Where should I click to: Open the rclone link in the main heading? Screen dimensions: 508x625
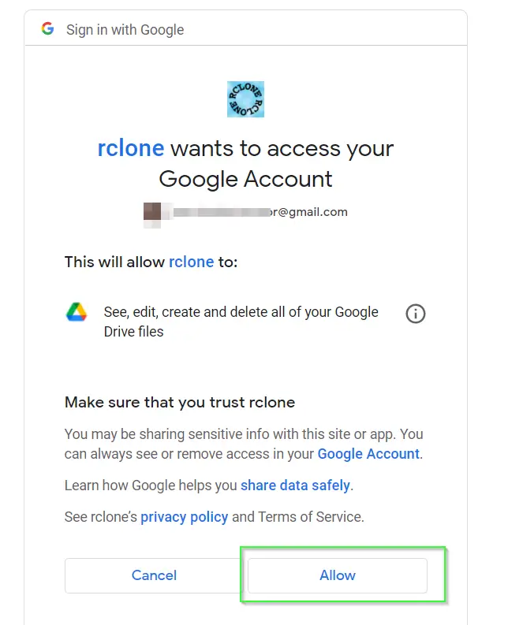(x=131, y=148)
